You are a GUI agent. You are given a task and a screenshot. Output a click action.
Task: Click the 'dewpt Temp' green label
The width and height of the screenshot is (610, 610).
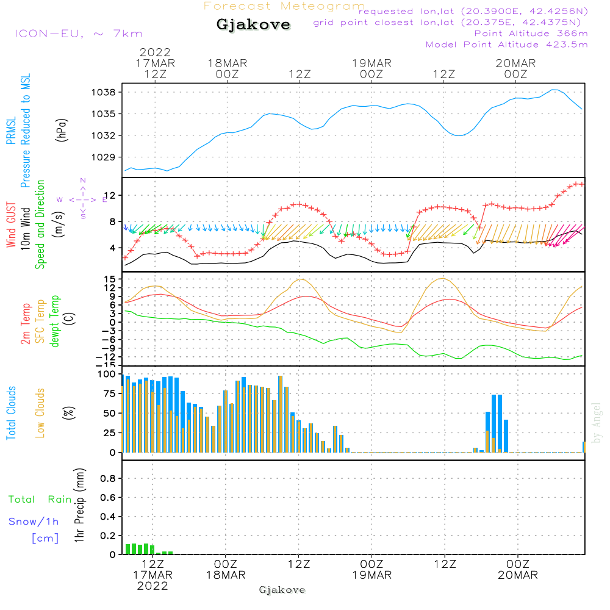pos(54,321)
